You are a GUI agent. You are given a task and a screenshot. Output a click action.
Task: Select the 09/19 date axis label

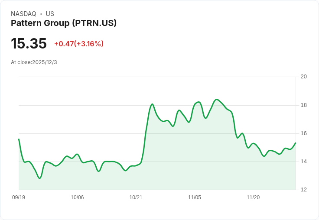coord(19,197)
